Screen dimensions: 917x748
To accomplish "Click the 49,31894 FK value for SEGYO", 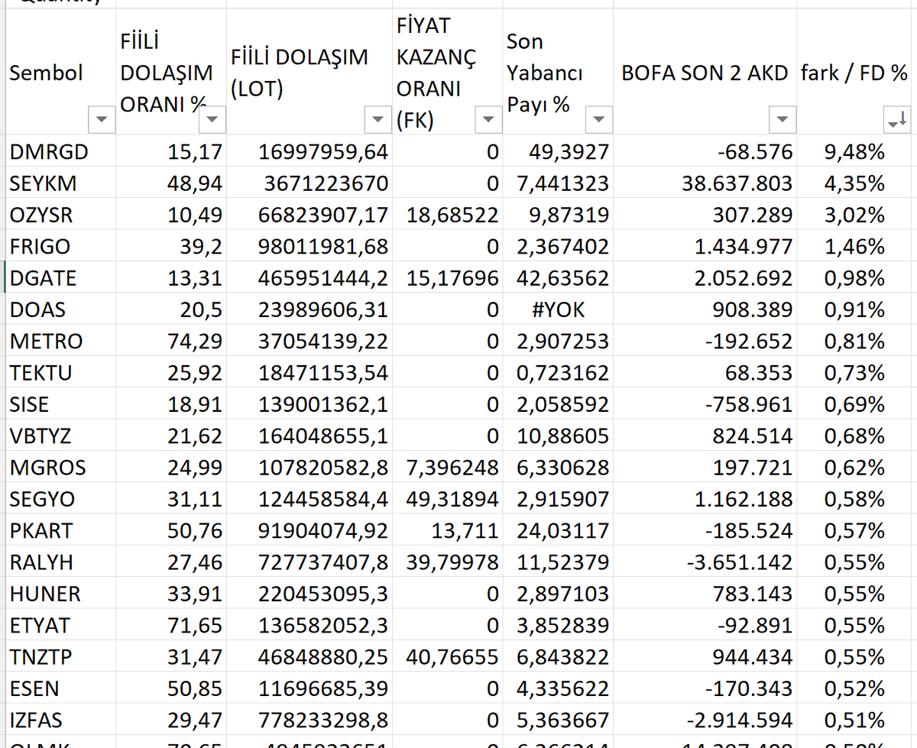I will (x=447, y=499).
